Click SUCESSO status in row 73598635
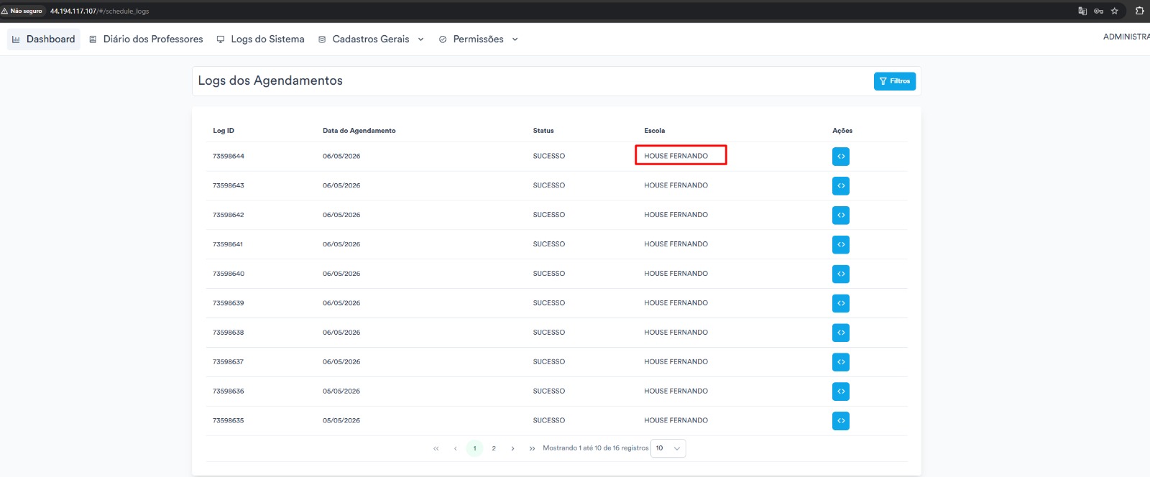Image resolution: width=1150 pixels, height=477 pixels. click(x=549, y=421)
